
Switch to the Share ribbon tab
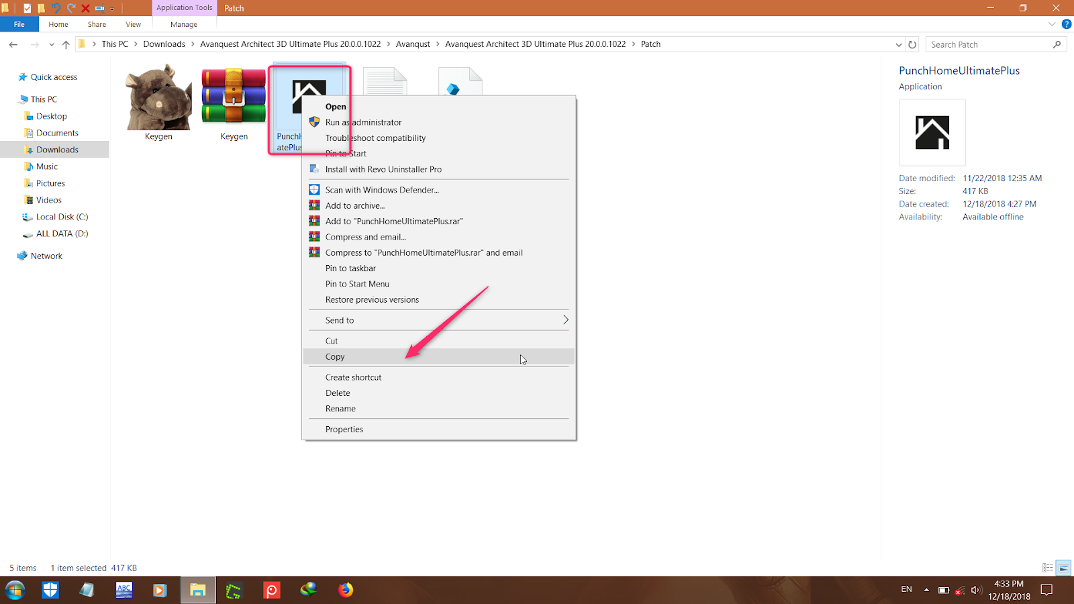(x=97, y=24)
